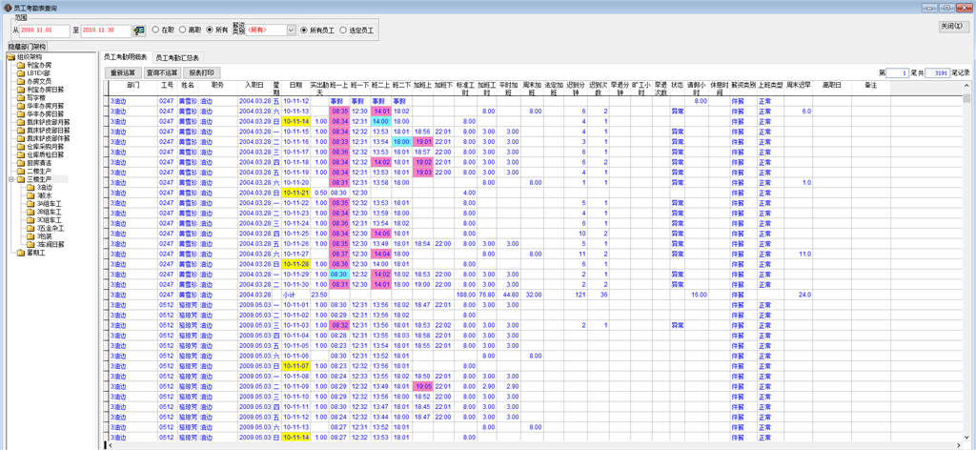Click the yellow 10-11-21 date cell
976x450 pixels.
pyautogui.click(x=295, y=193)
